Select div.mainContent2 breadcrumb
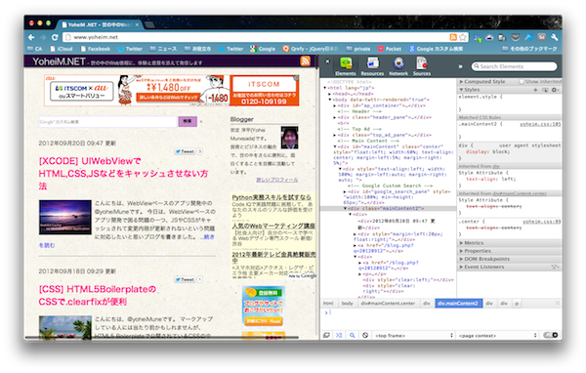Viewport: 586px width, 373px height. click(458, 304)
